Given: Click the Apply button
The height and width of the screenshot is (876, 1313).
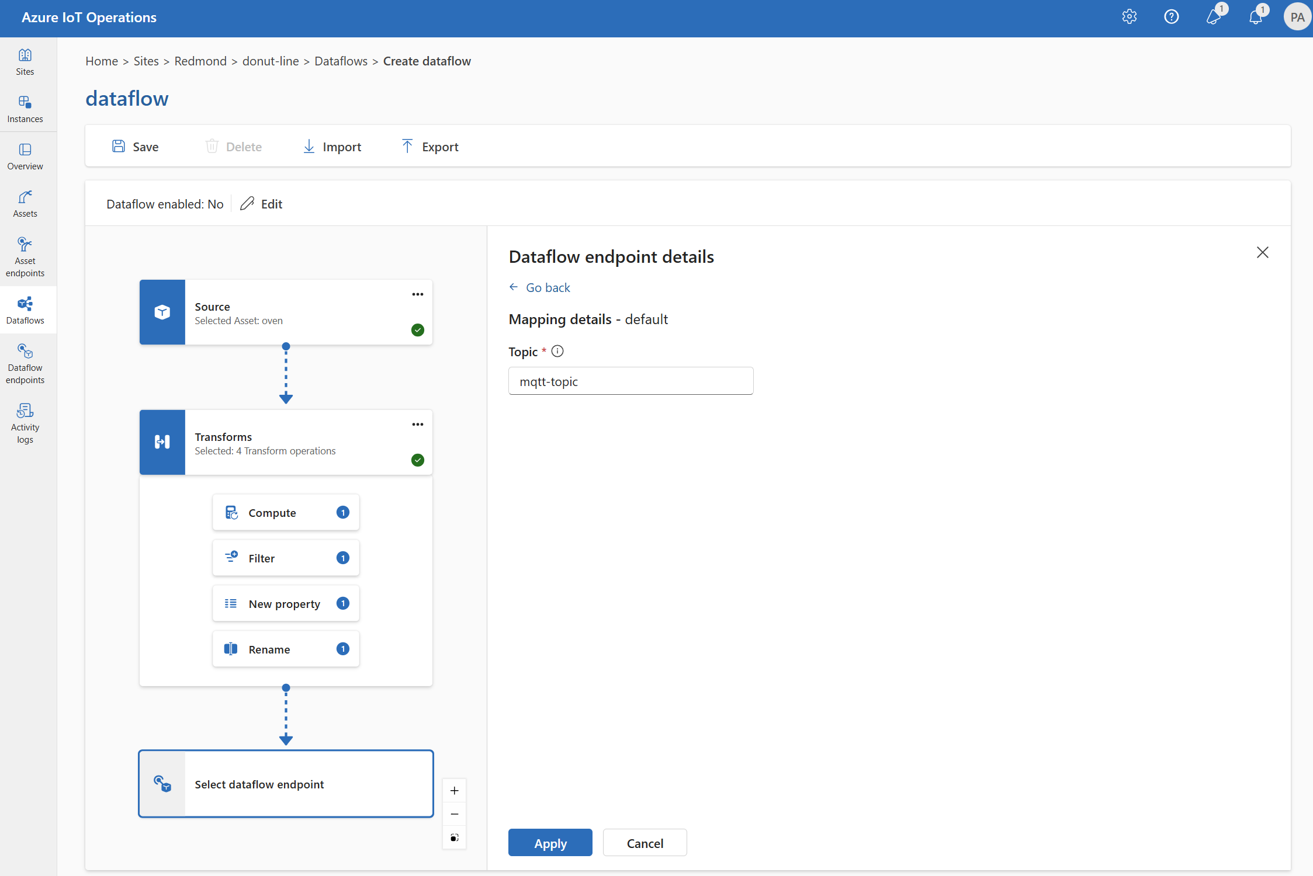Looking at the screenshot, I should [x=550, y=843].
